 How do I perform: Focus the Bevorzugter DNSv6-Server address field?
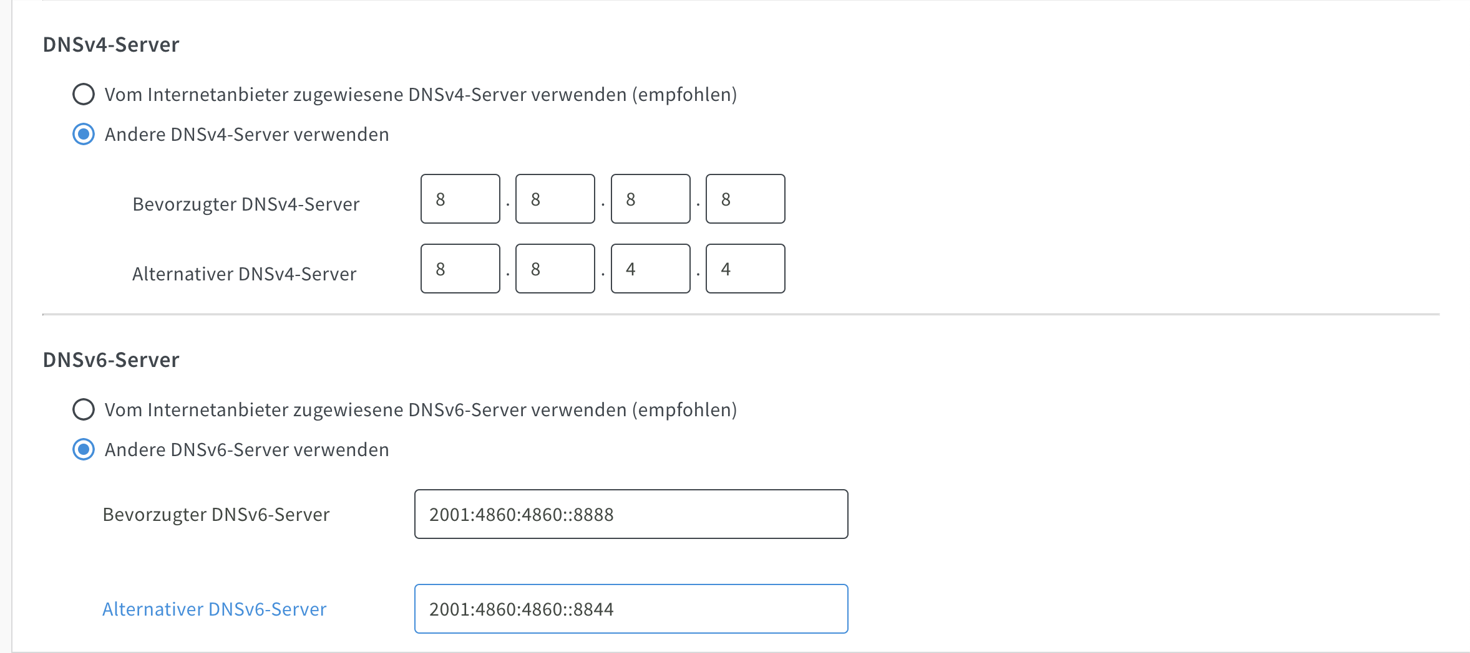coord(631,514)
